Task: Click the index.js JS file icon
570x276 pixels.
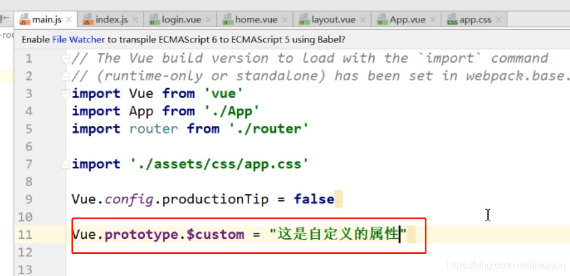Action: point(89,20)
